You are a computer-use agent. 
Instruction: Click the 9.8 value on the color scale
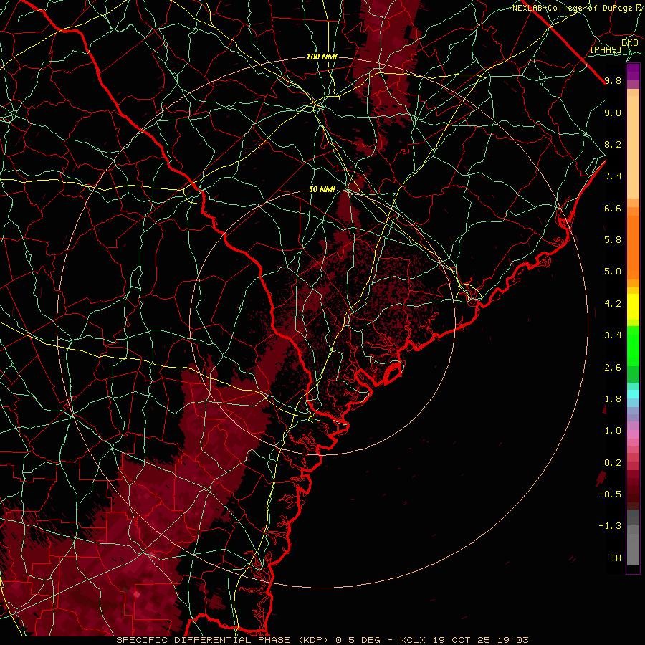(x=613, y=80)
